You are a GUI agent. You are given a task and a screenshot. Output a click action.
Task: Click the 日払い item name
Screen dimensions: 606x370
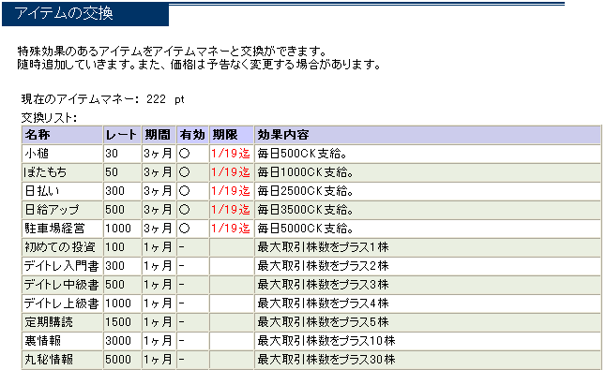[x=42, y=191]
